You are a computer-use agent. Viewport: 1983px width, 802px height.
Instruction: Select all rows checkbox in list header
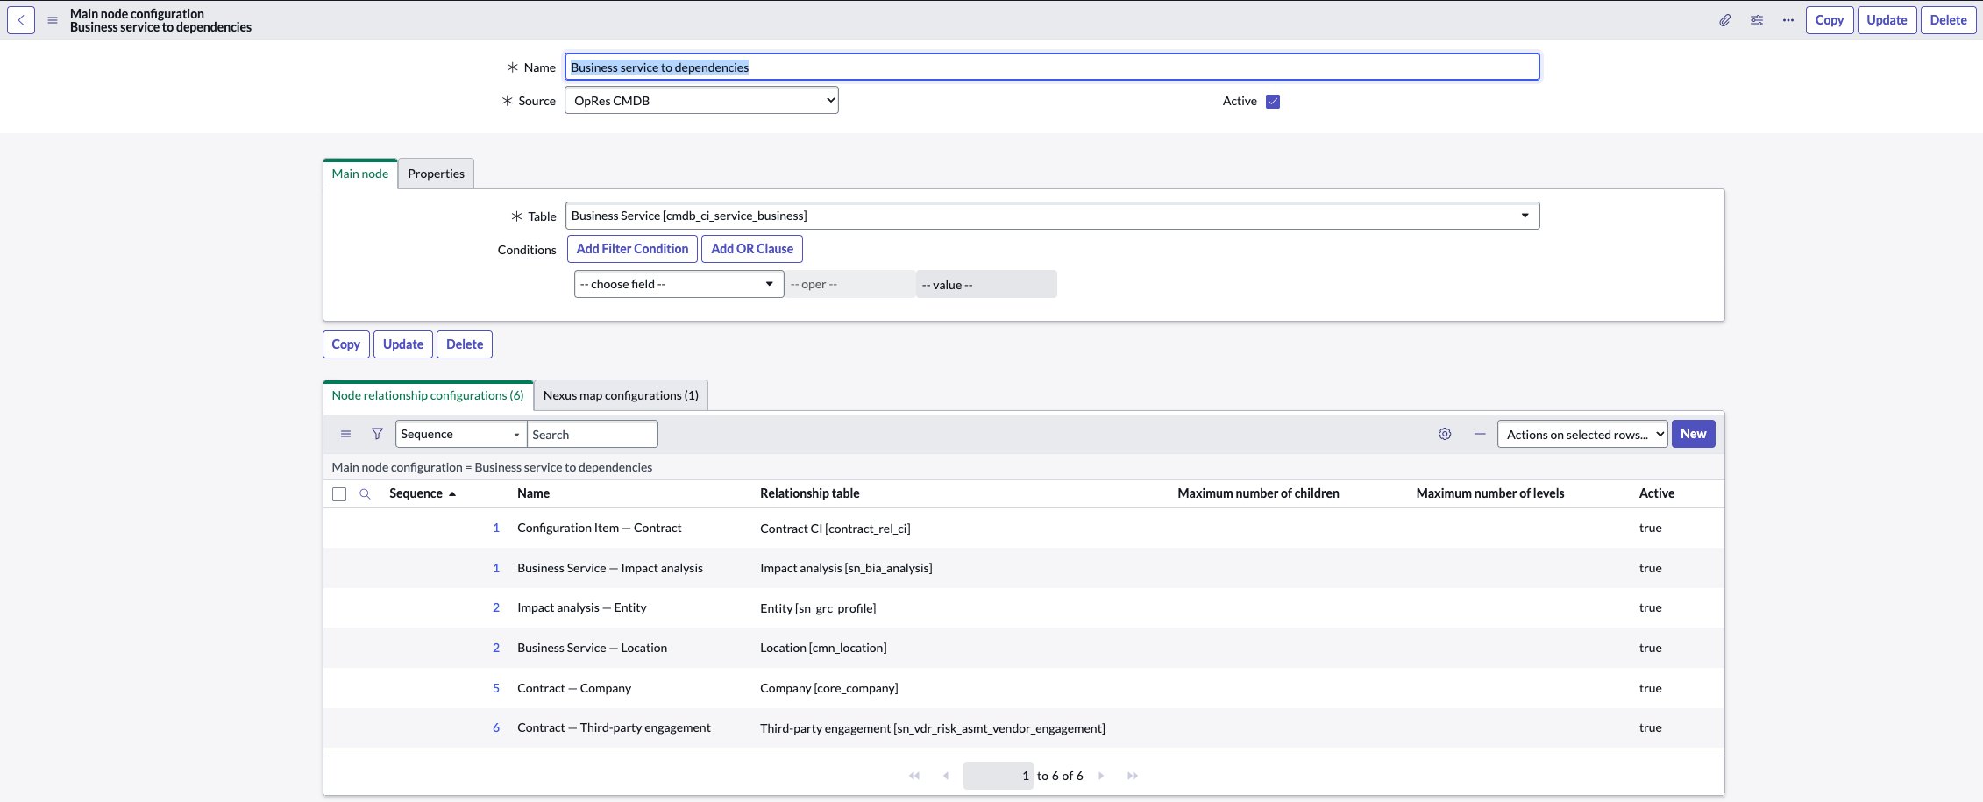tap(339, 494)
